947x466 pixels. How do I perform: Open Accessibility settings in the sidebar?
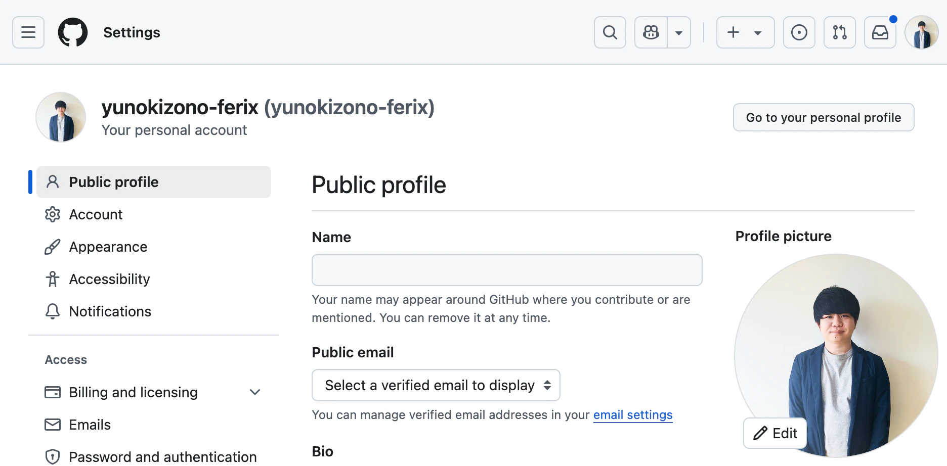(x=154, y=279)
